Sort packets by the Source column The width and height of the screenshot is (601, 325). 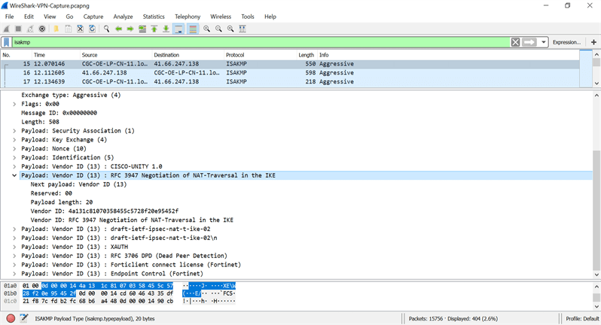(x=116, y=55)
